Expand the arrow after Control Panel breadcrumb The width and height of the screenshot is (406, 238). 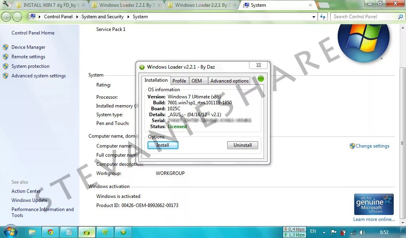77,17
